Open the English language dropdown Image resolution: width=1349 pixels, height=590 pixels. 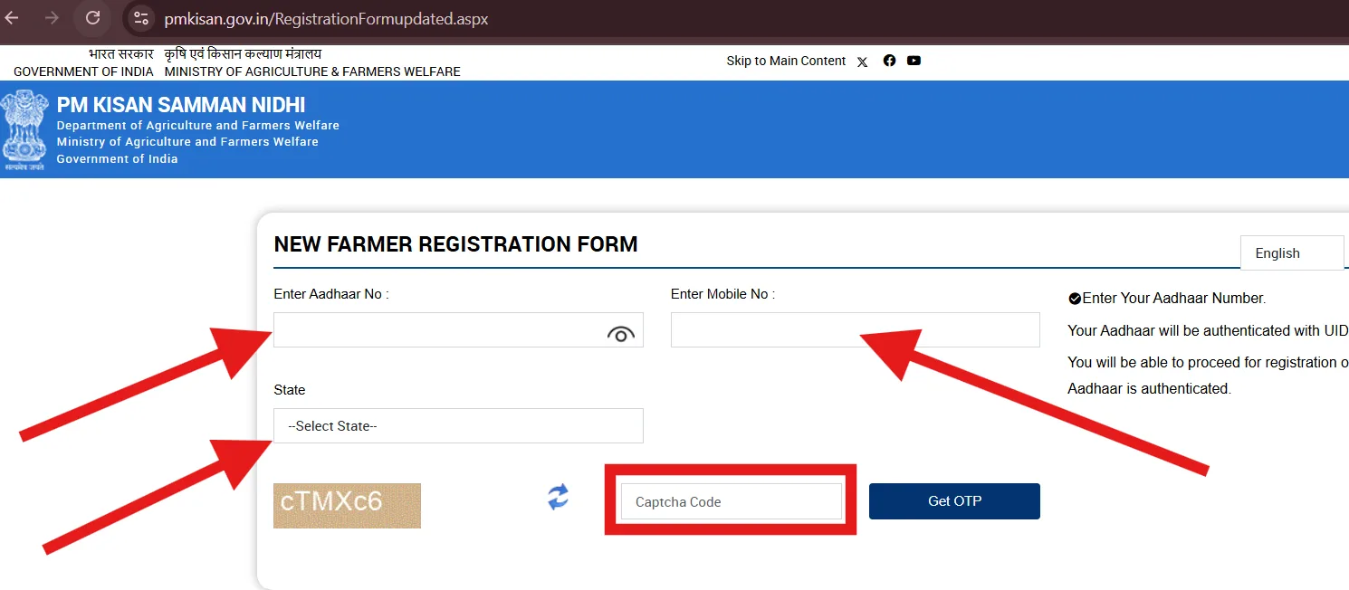(x=1292, y=253)
